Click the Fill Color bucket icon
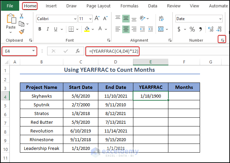 coord(87,29)
